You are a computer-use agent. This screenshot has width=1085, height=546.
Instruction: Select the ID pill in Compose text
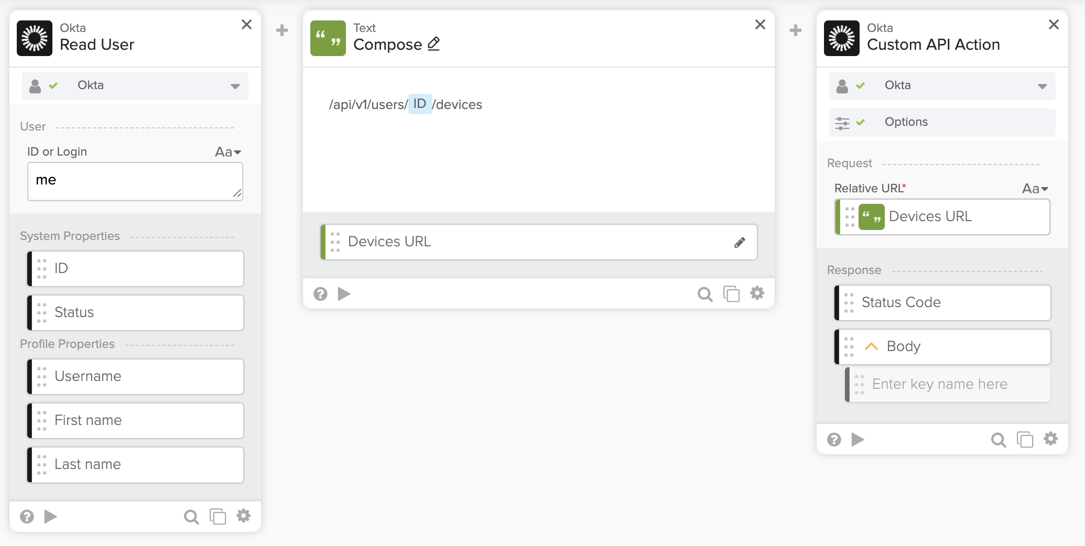[419, 104]
